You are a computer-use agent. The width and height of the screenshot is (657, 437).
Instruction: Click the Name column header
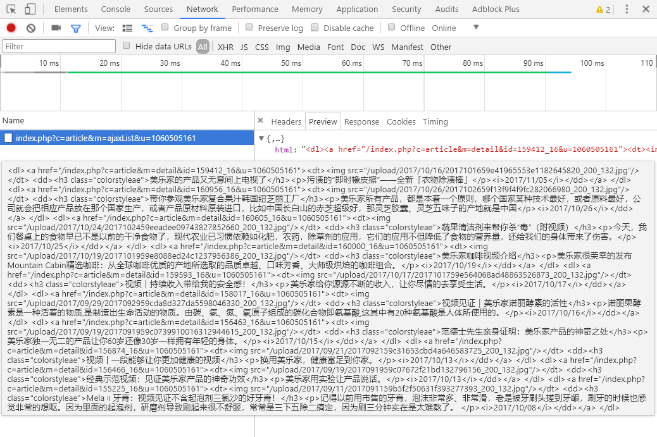pyautogui.click(x=127, y=121)
